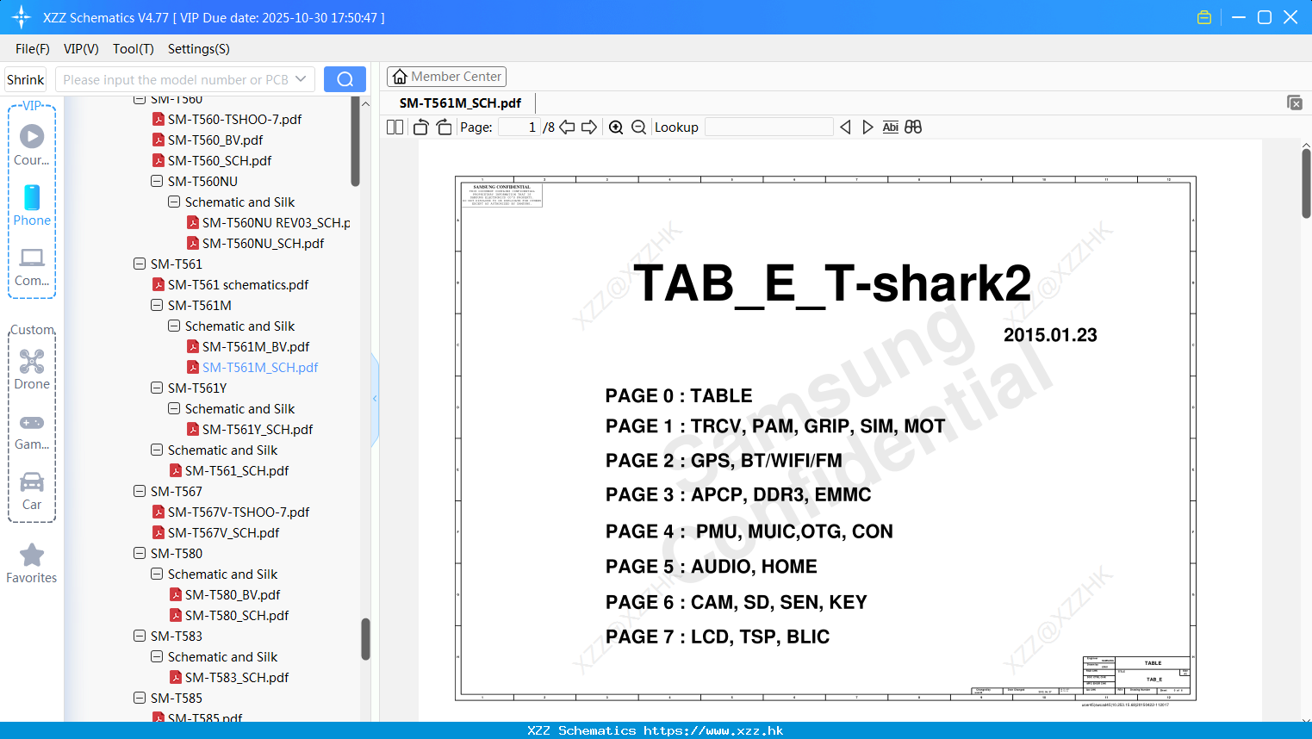Open the Car category
The height and width of the screenshot is (739, 1312).
pos(32,490)
